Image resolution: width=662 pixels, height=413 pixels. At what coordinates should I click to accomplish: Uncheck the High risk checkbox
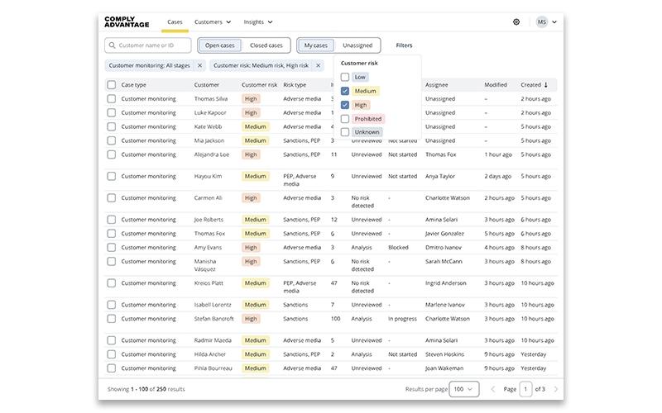pyautogui.click(x=345, y=105)
